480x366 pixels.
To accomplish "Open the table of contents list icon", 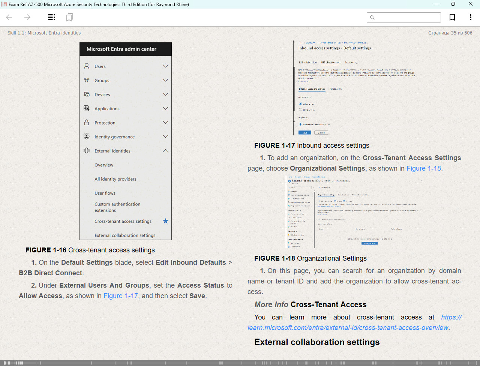I will (52, 17).
